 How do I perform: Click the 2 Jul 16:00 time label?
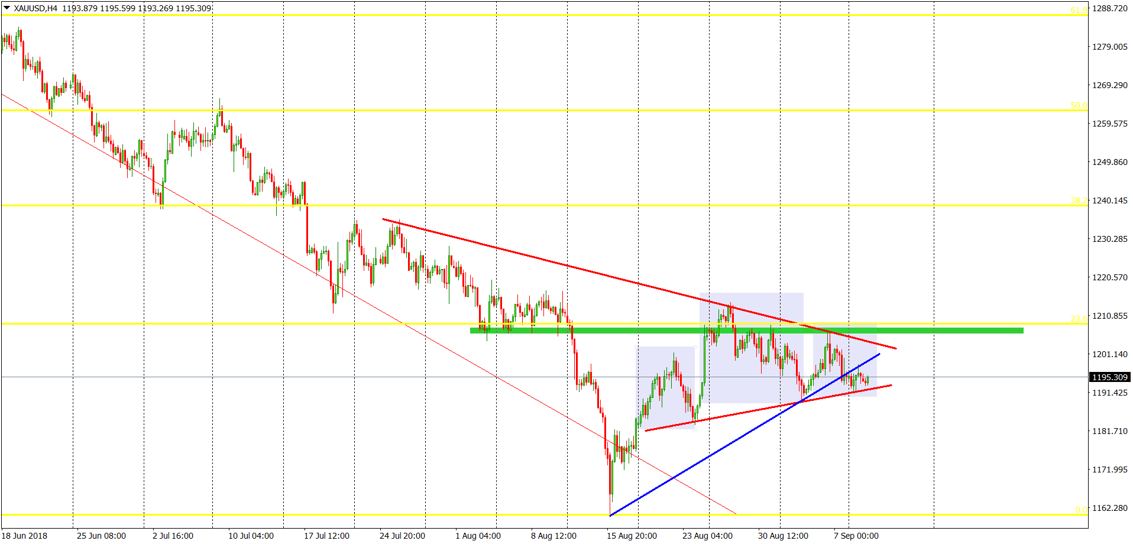pyautogui.click(x=173, y=536)
